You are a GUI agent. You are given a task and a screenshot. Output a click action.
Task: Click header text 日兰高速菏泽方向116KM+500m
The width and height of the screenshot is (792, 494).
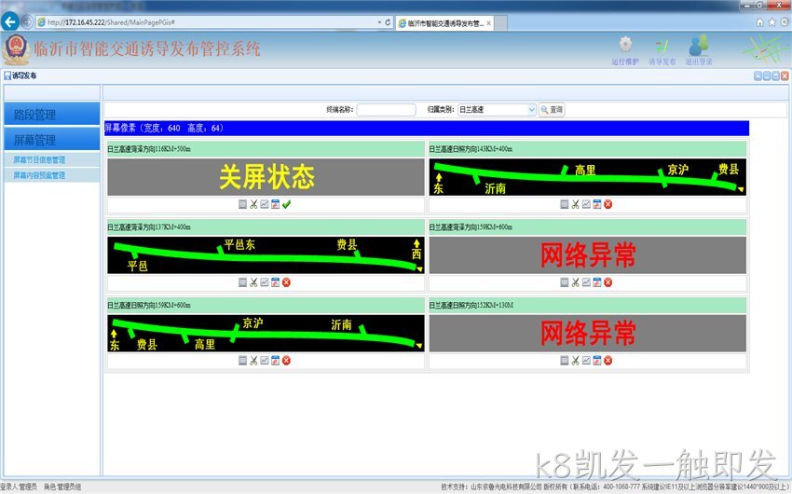coord(149,149)
